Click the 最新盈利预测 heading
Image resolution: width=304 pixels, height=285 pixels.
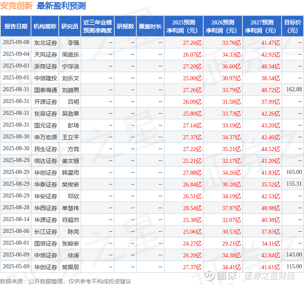pyautogui.click(x=61, y=6)
